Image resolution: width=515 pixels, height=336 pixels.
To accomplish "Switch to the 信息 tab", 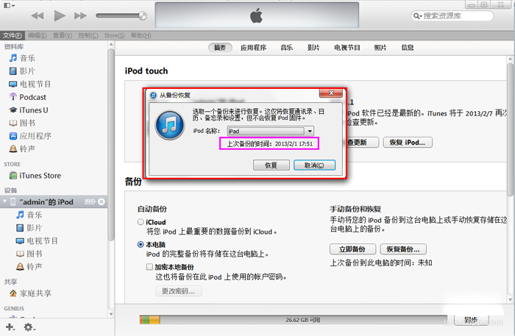I will pyautogui.click(x=408, y=48).
